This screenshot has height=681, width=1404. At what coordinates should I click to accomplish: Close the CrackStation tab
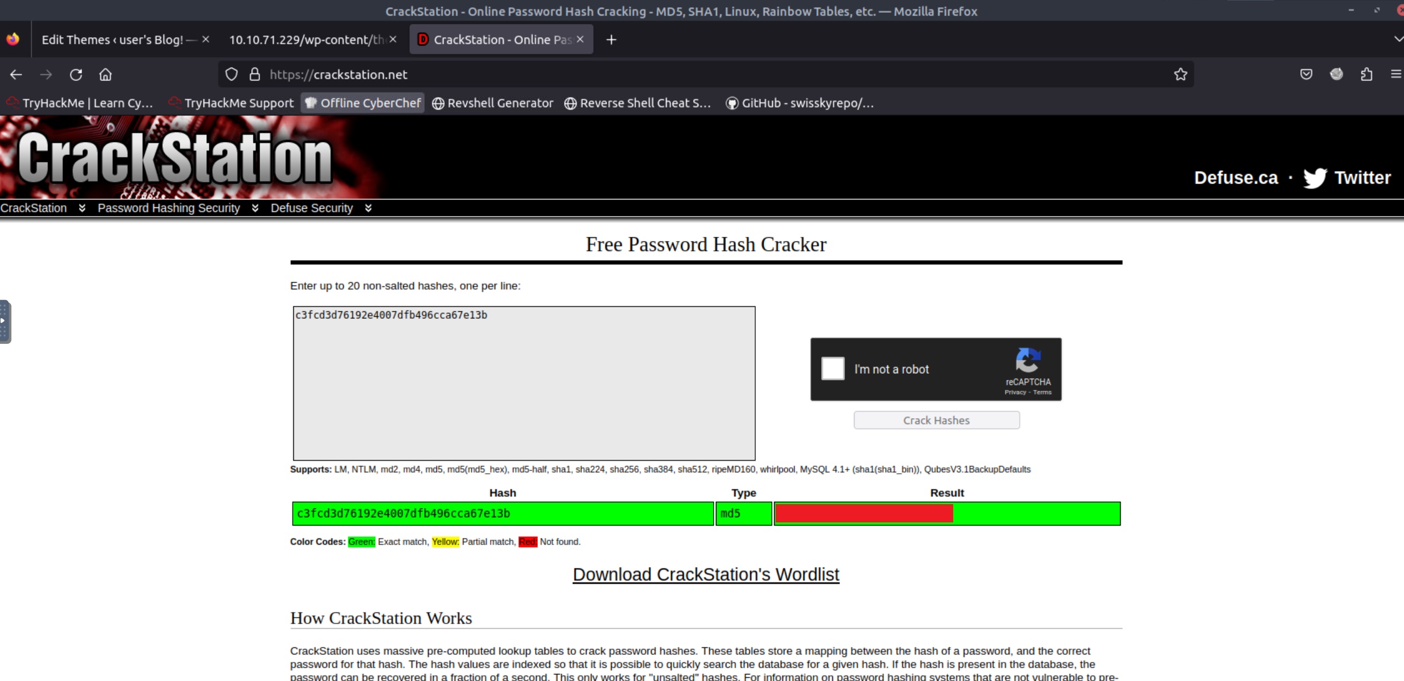tap(580, 39)
